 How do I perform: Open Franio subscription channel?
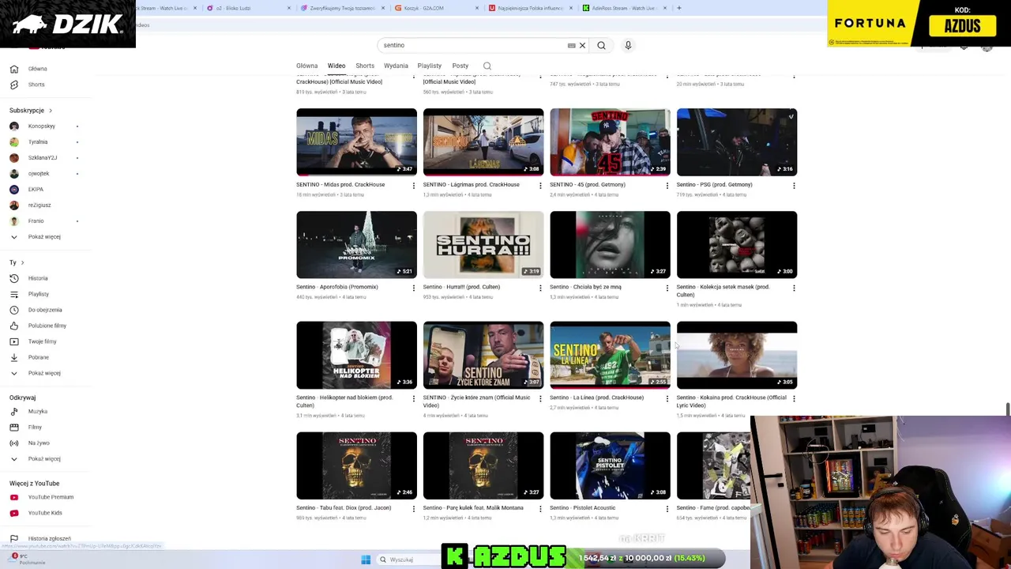tap(36, 221)
